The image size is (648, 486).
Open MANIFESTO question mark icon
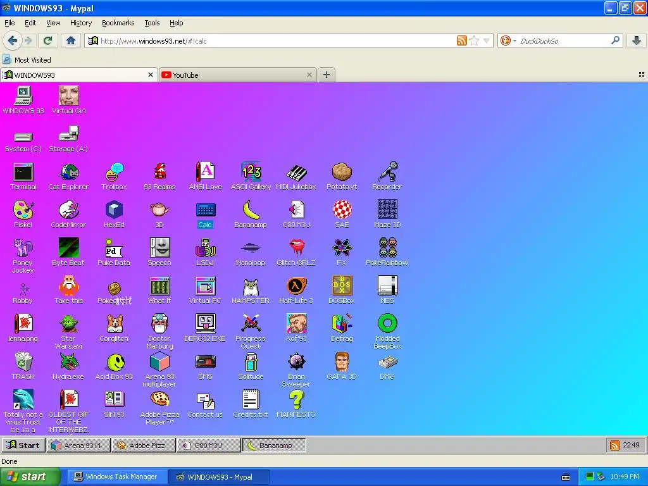296,404
